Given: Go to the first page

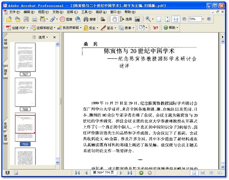Looking at the screenshot, I should [x=77, y=173].
